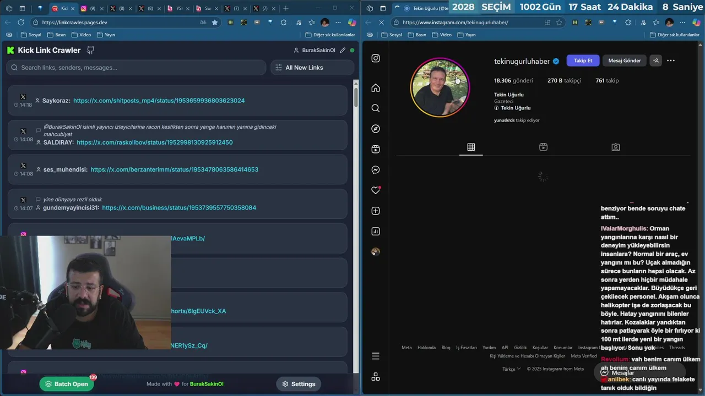Open the Basın bookmarks folder in left window
705x396 pixels.
click(x=56, y=35)
